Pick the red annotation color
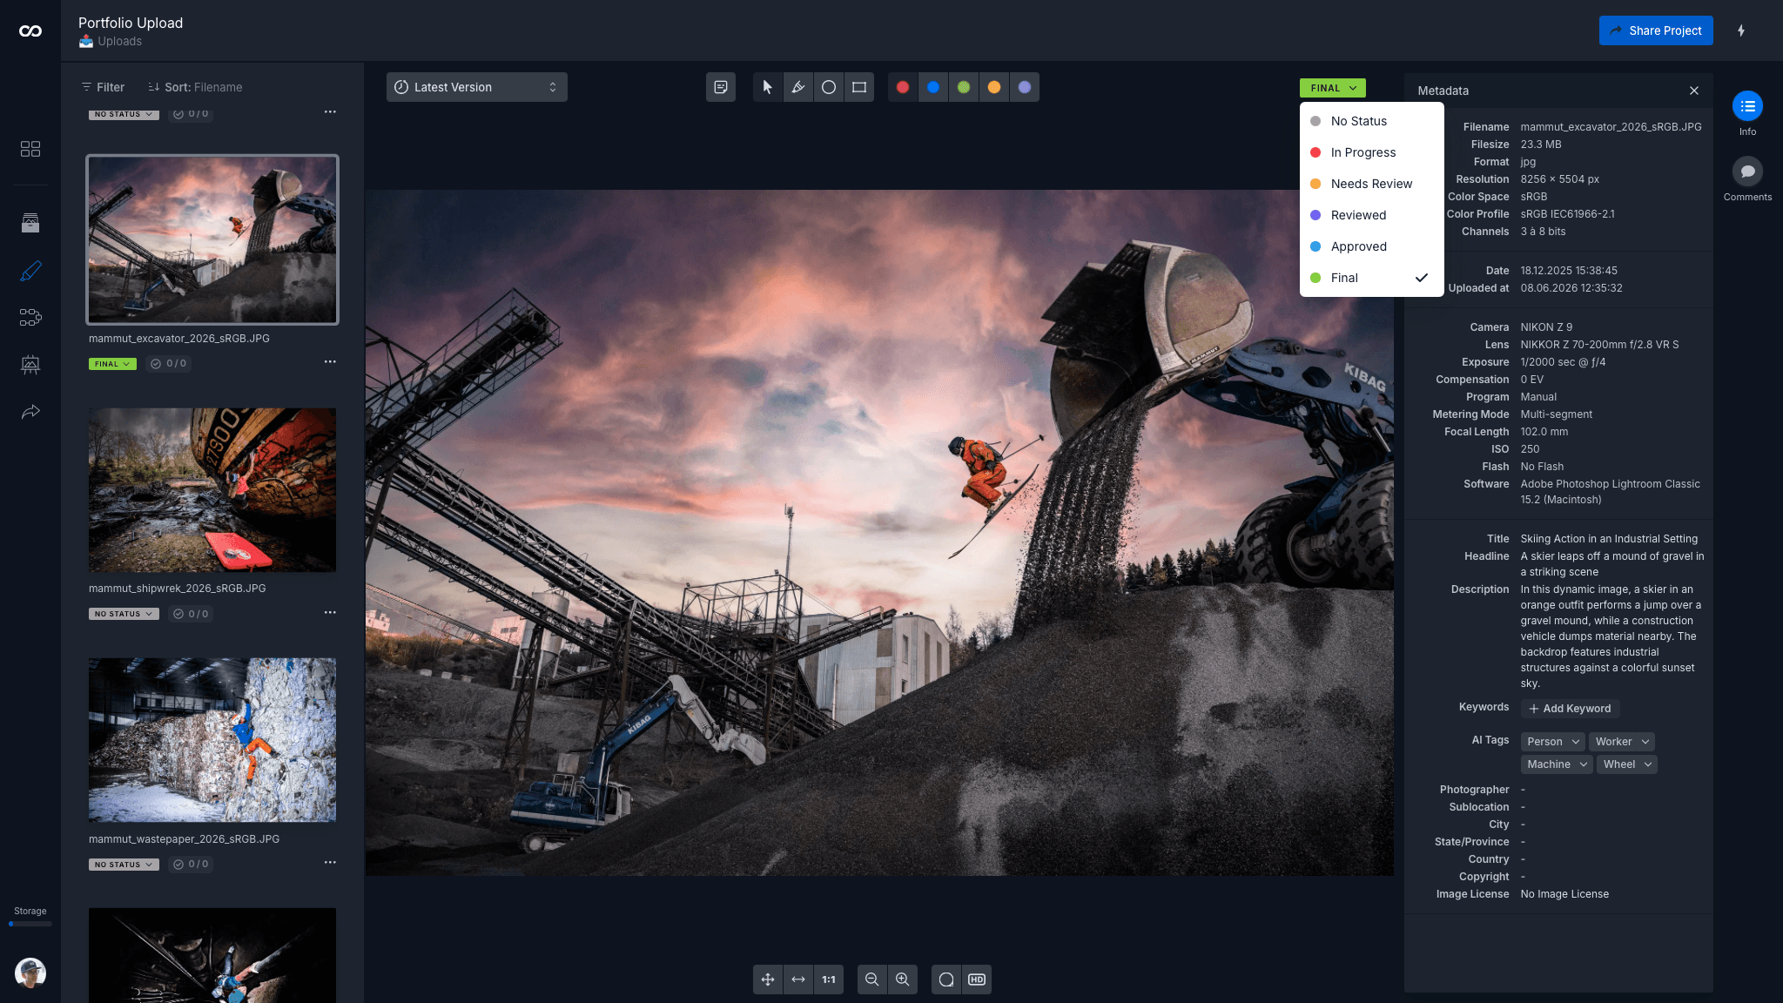 point(903,87)
